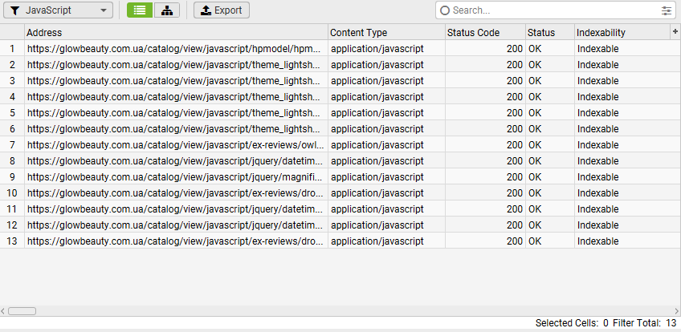Sort by the Address column header
The height and width of the screenshot is (332, 681).
coord(175,33)
